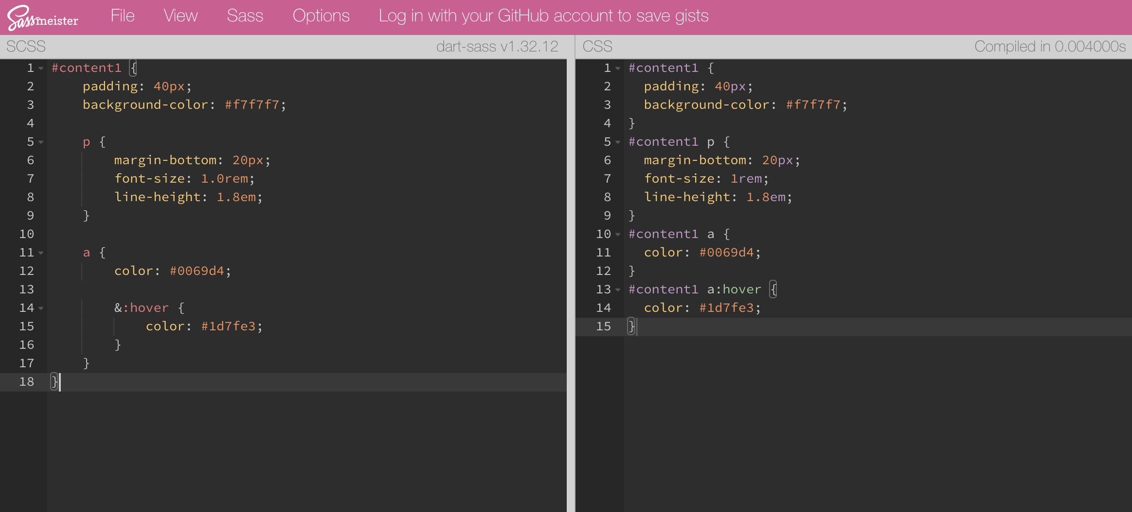Click SCSS line-height: 1.8em line
The image size is (1132, 512).
pyautogui.click(x=188, y=197)
